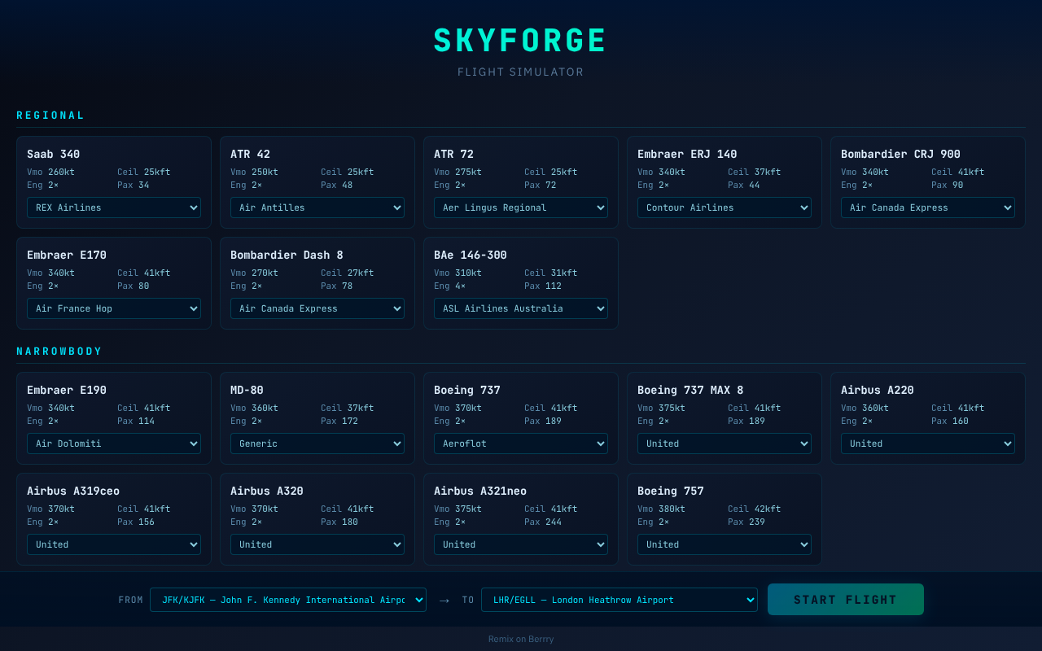
Task: Click the Remix on Berrry link
Action: click(520, 639)
